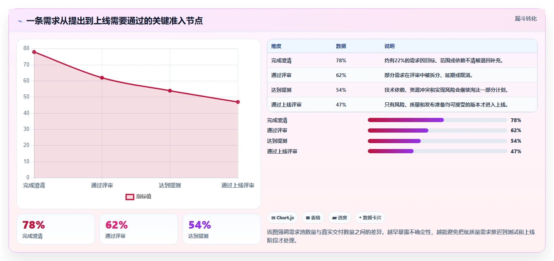Viewport: 554px width, 261px height.
Task: Select the 达到提测 table row label
Action: [x=281, y=90]
